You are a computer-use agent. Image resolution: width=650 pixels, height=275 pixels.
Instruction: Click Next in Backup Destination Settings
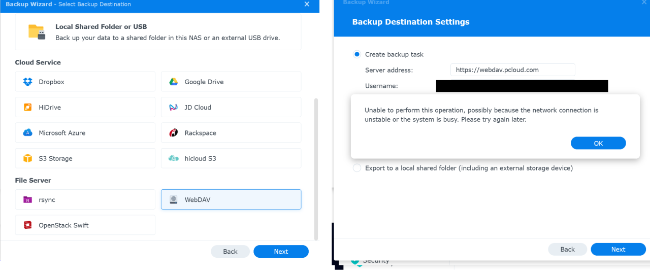pyautogui.click(x=618, y=249)
